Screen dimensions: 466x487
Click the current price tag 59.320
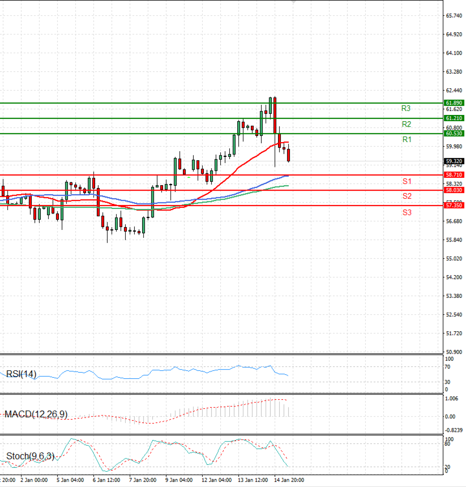(x=454, y=161)
